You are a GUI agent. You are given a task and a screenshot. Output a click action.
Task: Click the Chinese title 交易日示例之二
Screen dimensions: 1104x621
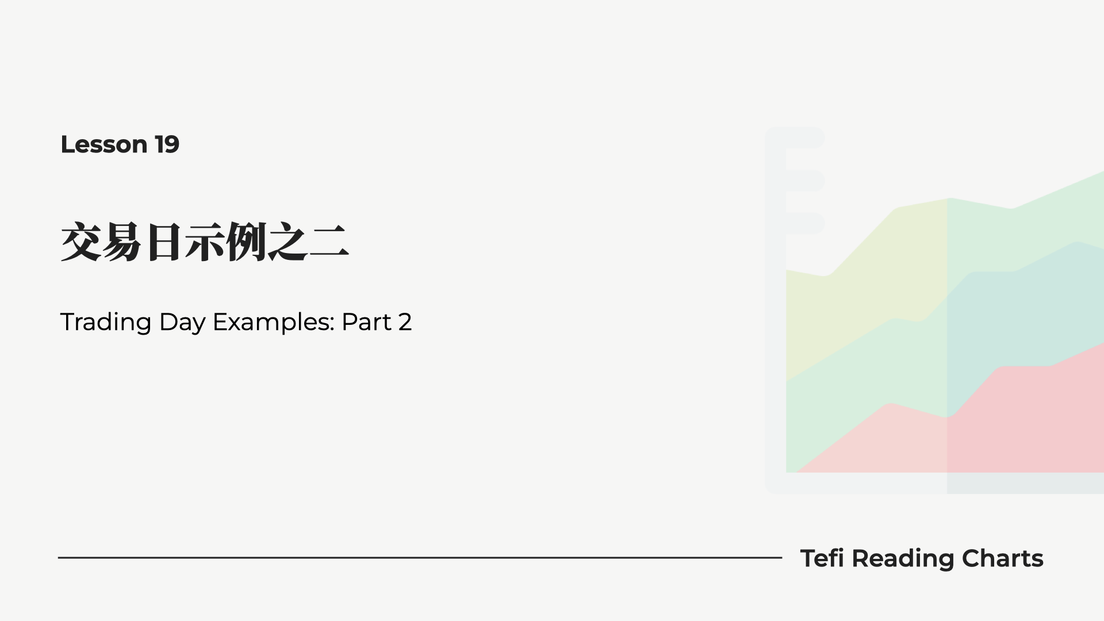204,242
